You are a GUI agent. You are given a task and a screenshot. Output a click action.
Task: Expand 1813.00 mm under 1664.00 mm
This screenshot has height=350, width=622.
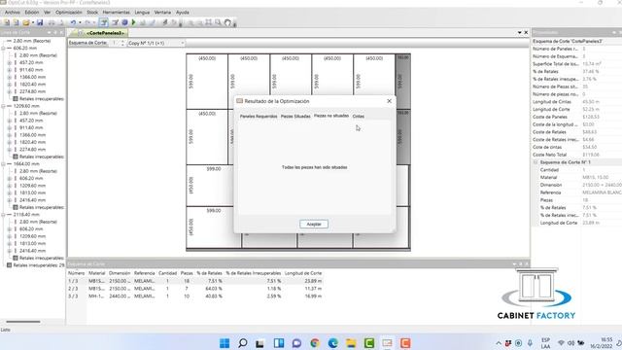click(x=10, y=192)
